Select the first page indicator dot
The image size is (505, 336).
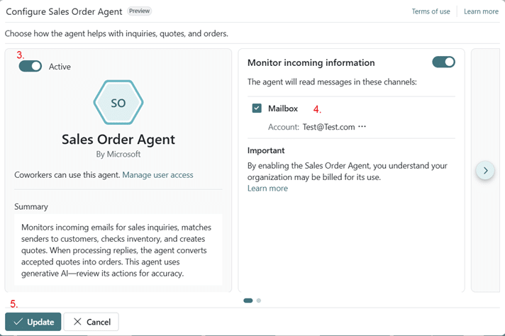248,301
